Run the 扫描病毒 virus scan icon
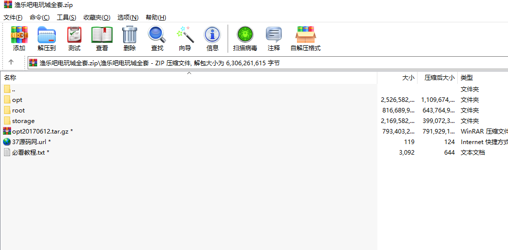This screenshot has height=250, width=508. (245, 35)
